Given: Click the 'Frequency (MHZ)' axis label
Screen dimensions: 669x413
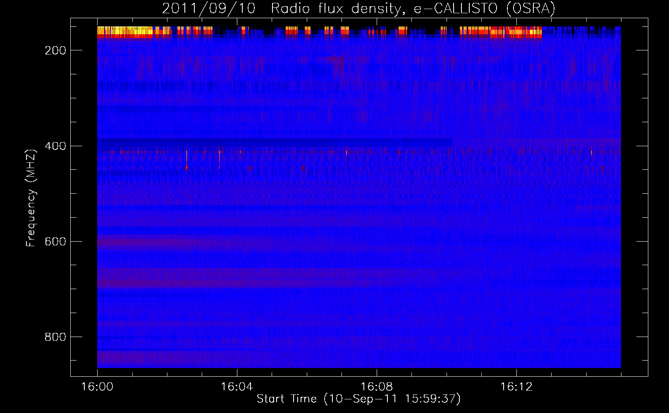Looking at the screenshot, I should tap(31, 198).
